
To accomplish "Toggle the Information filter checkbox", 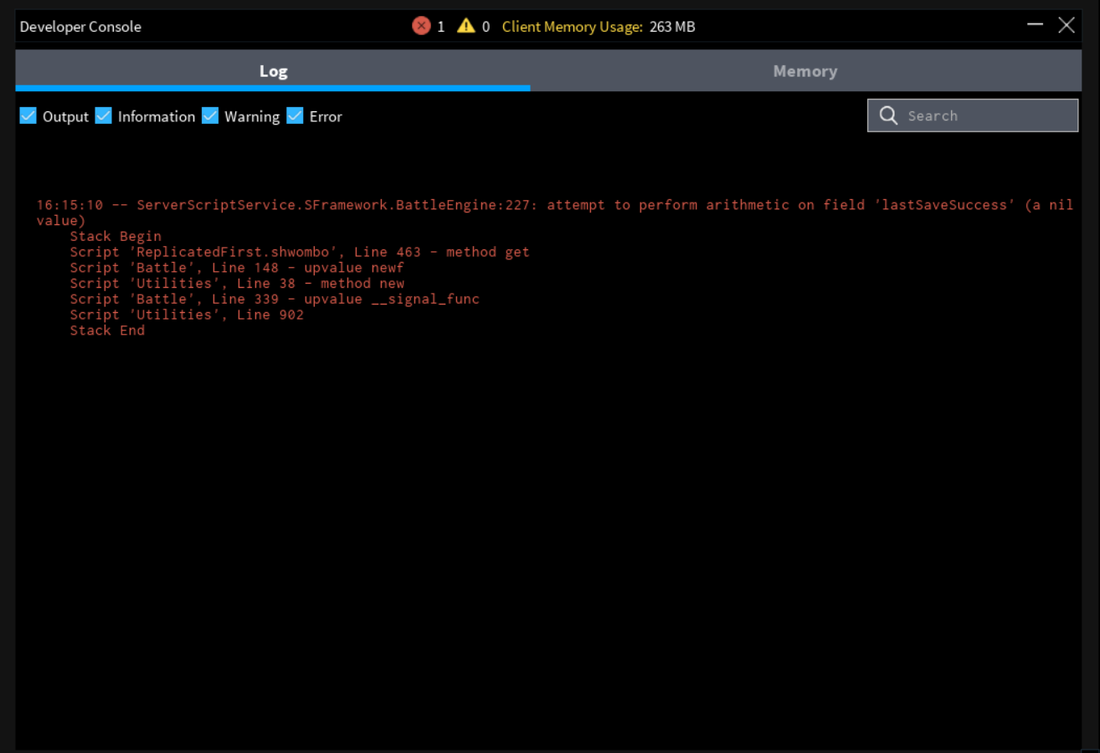I will [104, 115].
